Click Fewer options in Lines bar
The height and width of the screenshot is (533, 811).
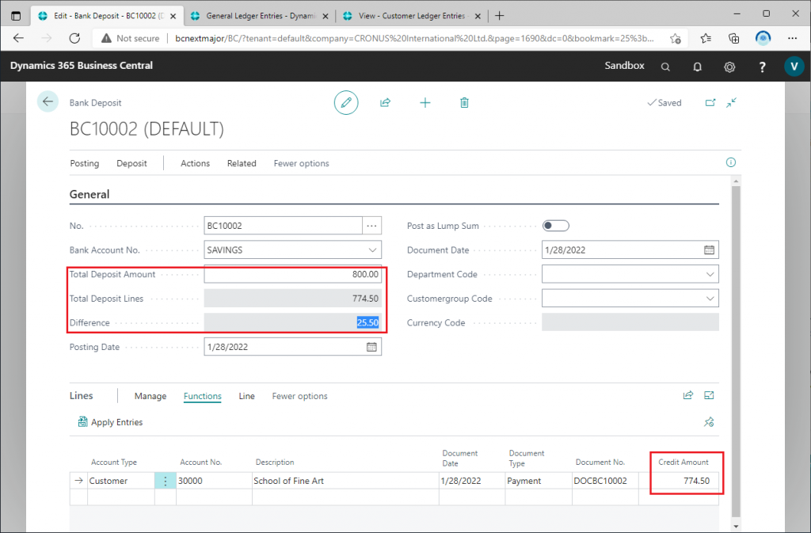click(x=299, y=396)
